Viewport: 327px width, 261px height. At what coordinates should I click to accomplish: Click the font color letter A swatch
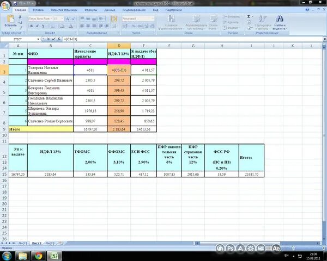tap(71, 26)
